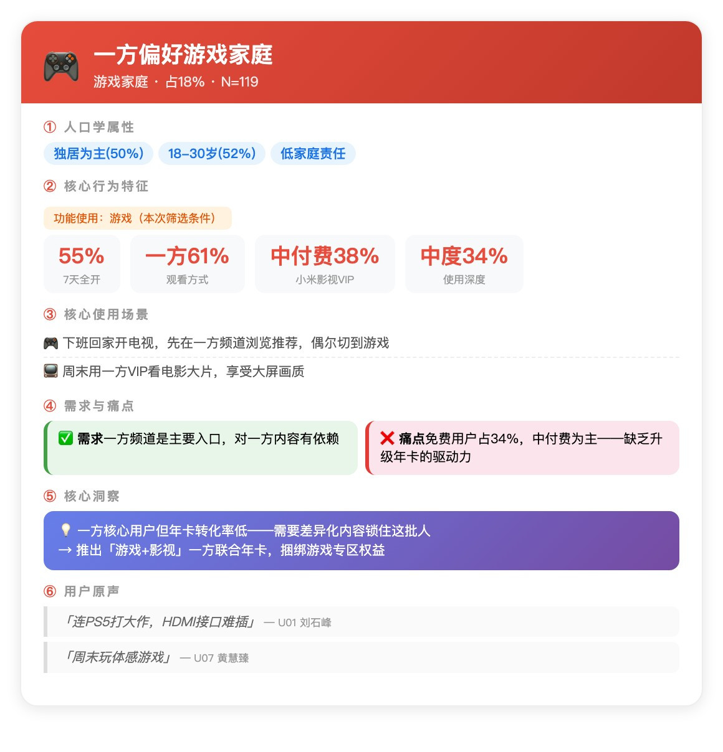Image resolution: width=723 pixels, height=752 pixels.
Task: Click the lightbulb icon in insight banner
Action: click(x=65, y=530)
